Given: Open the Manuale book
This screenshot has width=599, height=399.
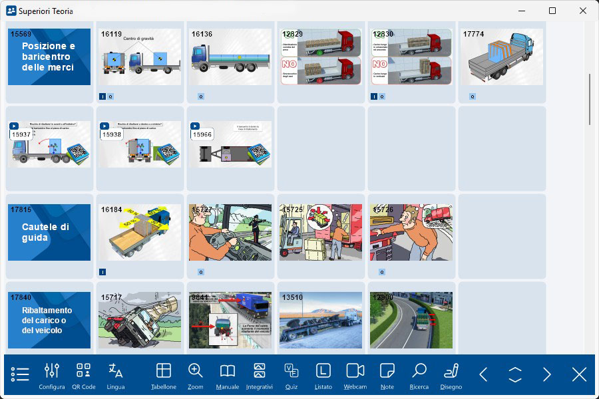Looking at the screenshot, I should [x=228, y=376].
